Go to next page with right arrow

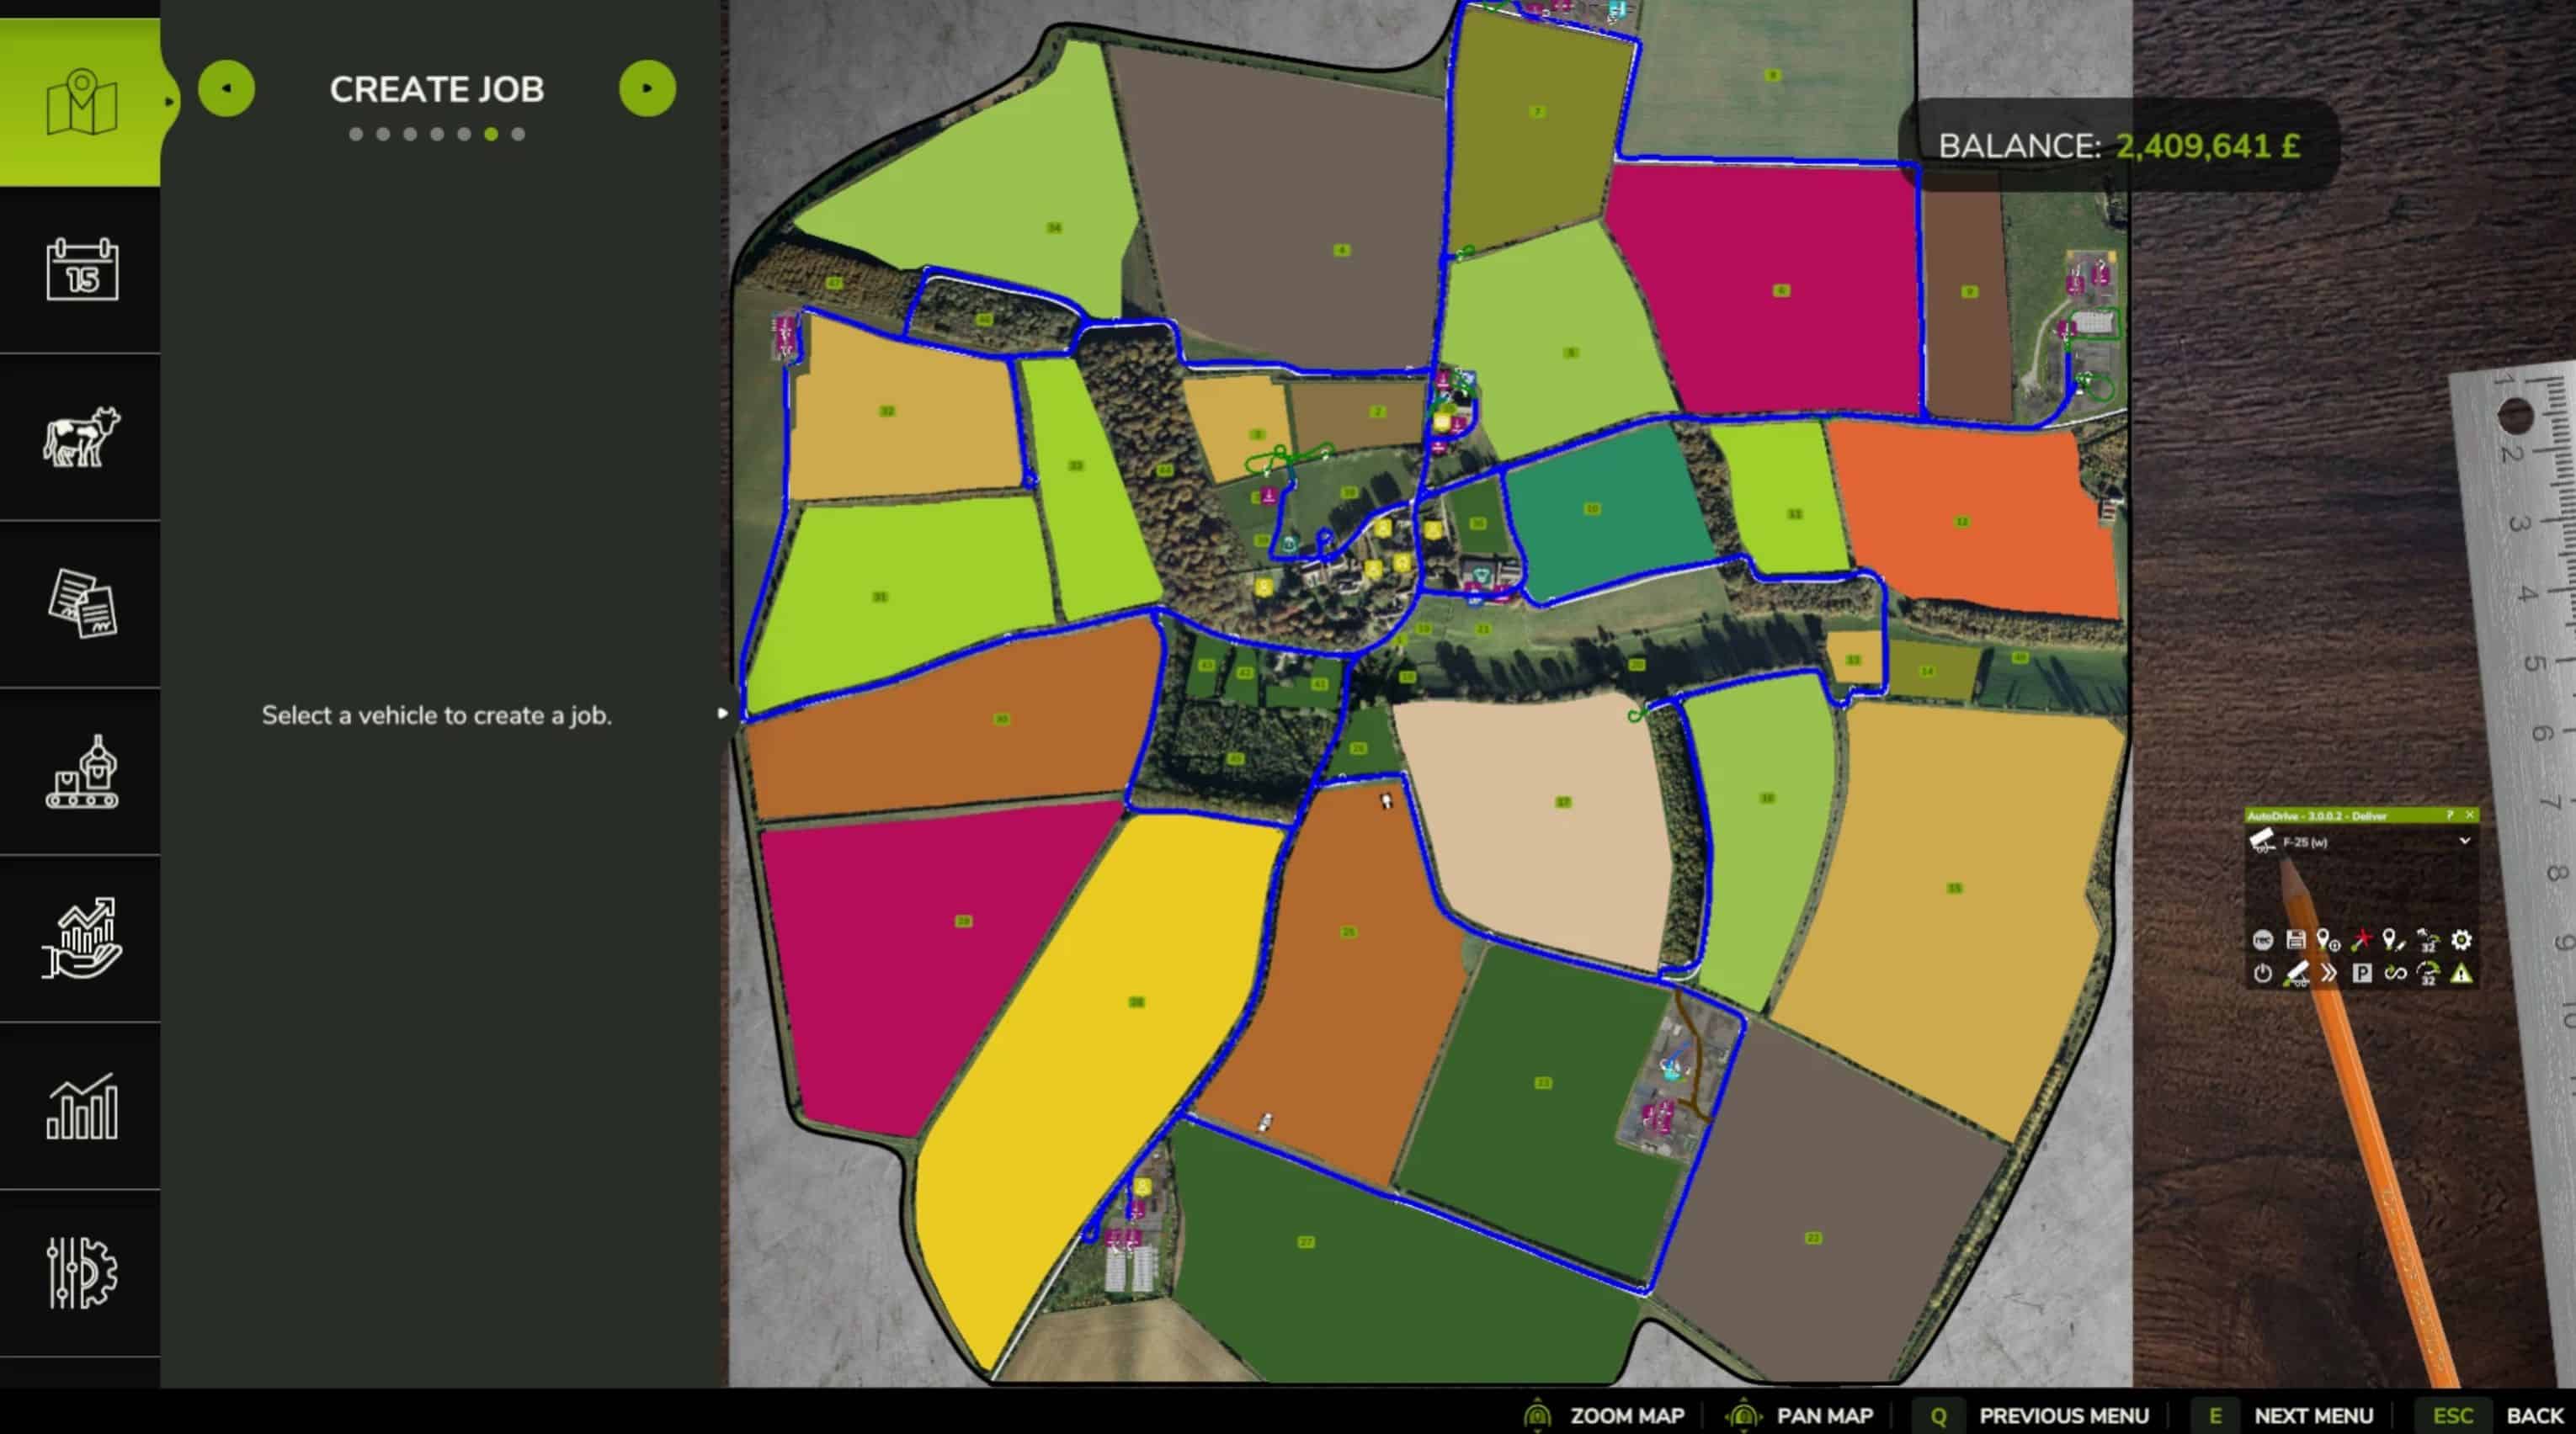[x=647, y=88]
